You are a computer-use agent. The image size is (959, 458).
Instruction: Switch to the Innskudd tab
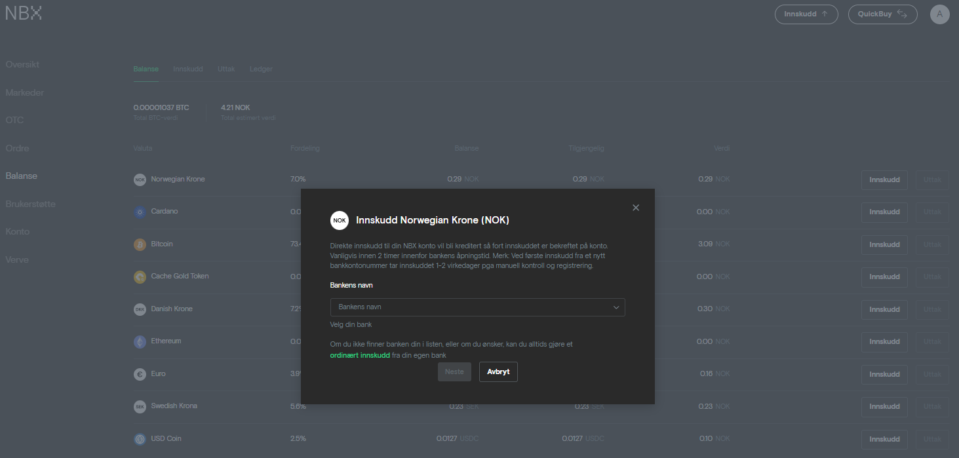(188, 69)
